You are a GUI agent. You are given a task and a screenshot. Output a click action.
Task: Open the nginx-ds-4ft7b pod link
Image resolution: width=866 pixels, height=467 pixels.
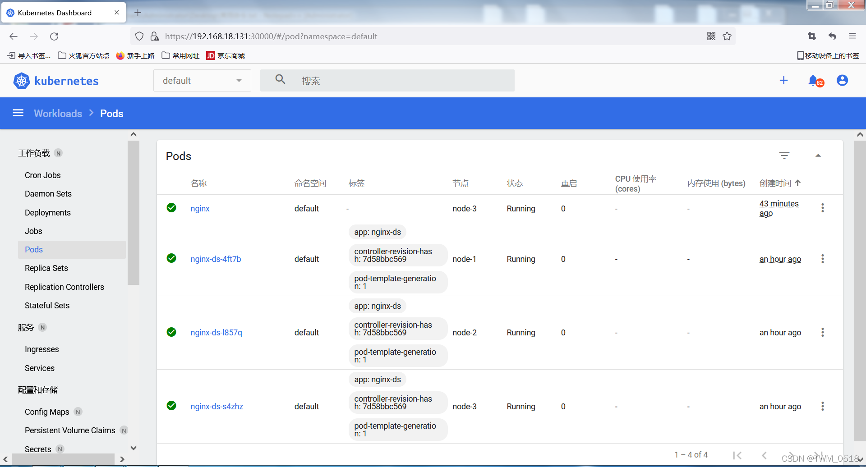pyautogui.click(x=216, y=259)
